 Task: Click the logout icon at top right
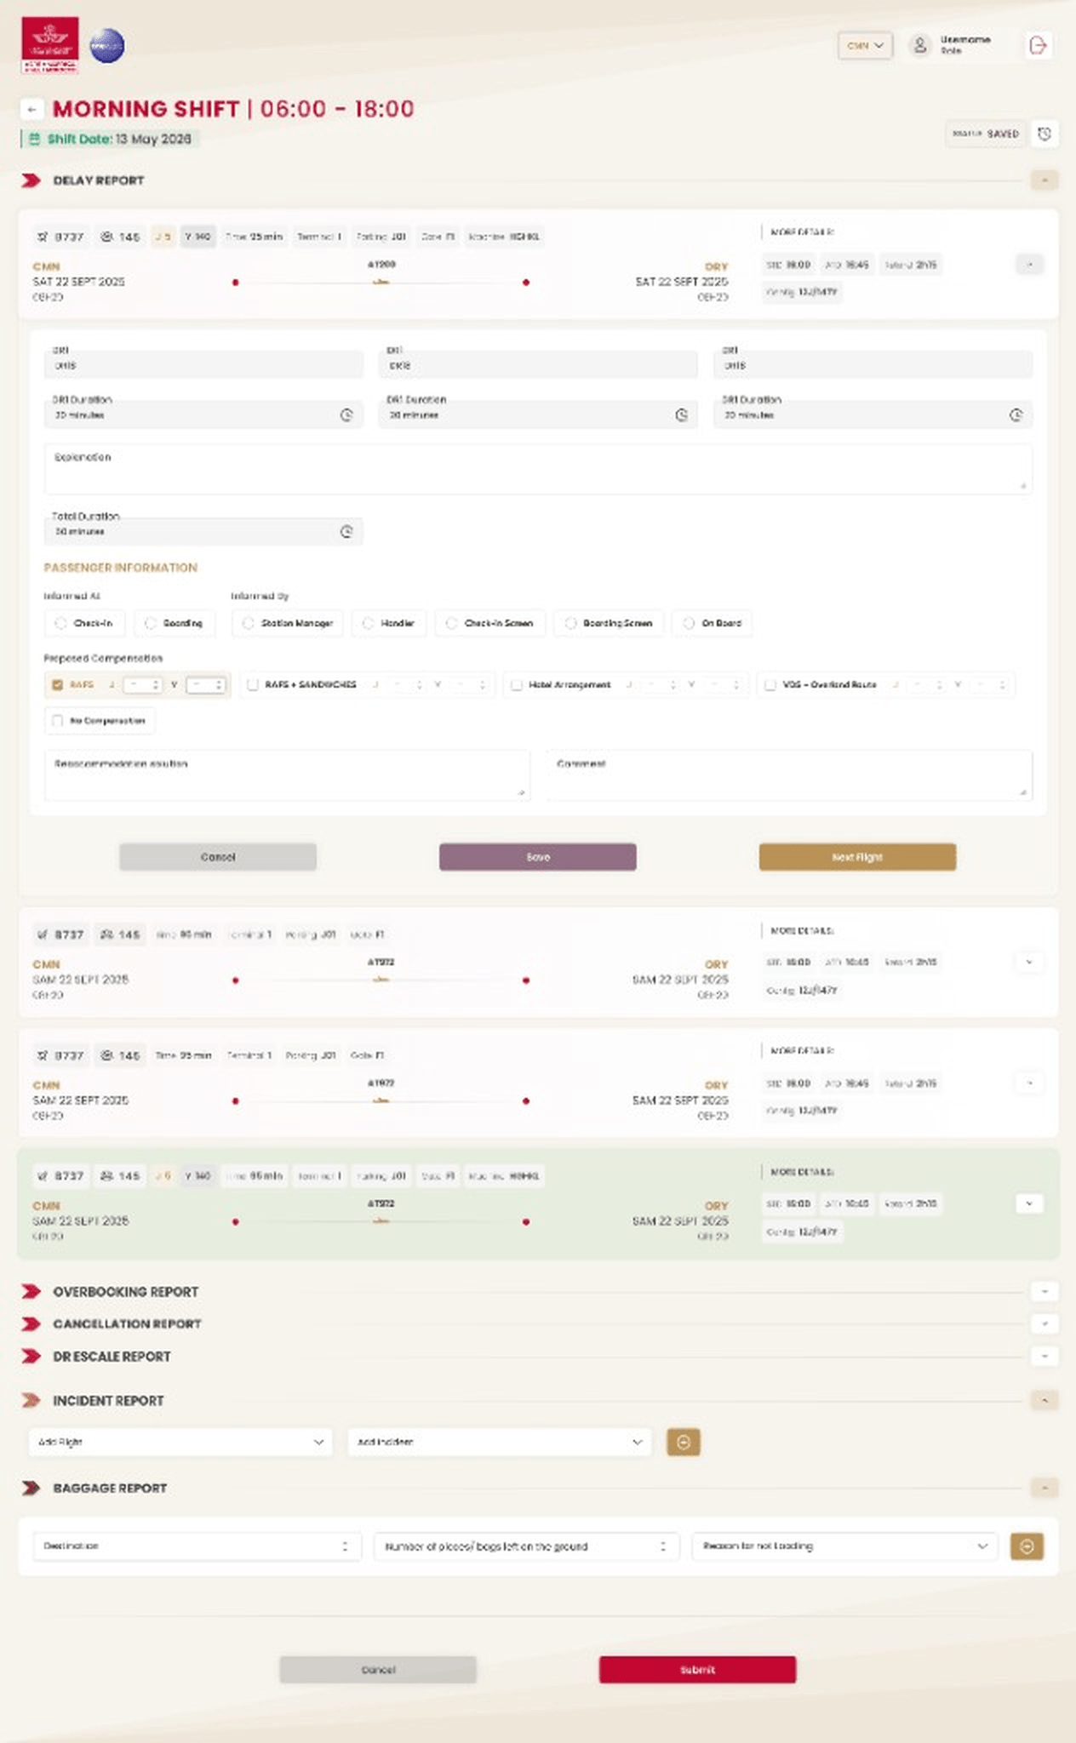click(x=1038, y=45)
